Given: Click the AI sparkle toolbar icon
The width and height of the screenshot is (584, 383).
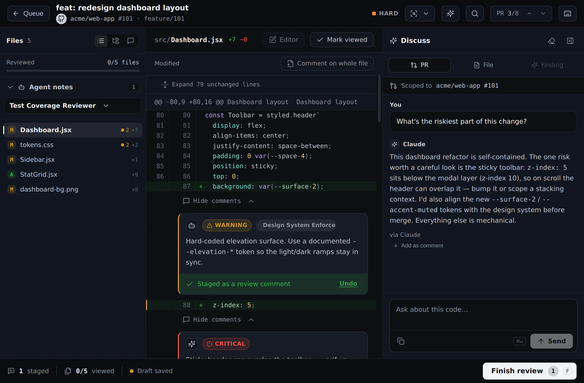Looking at the screenshot, I should [x=450, y=14].
